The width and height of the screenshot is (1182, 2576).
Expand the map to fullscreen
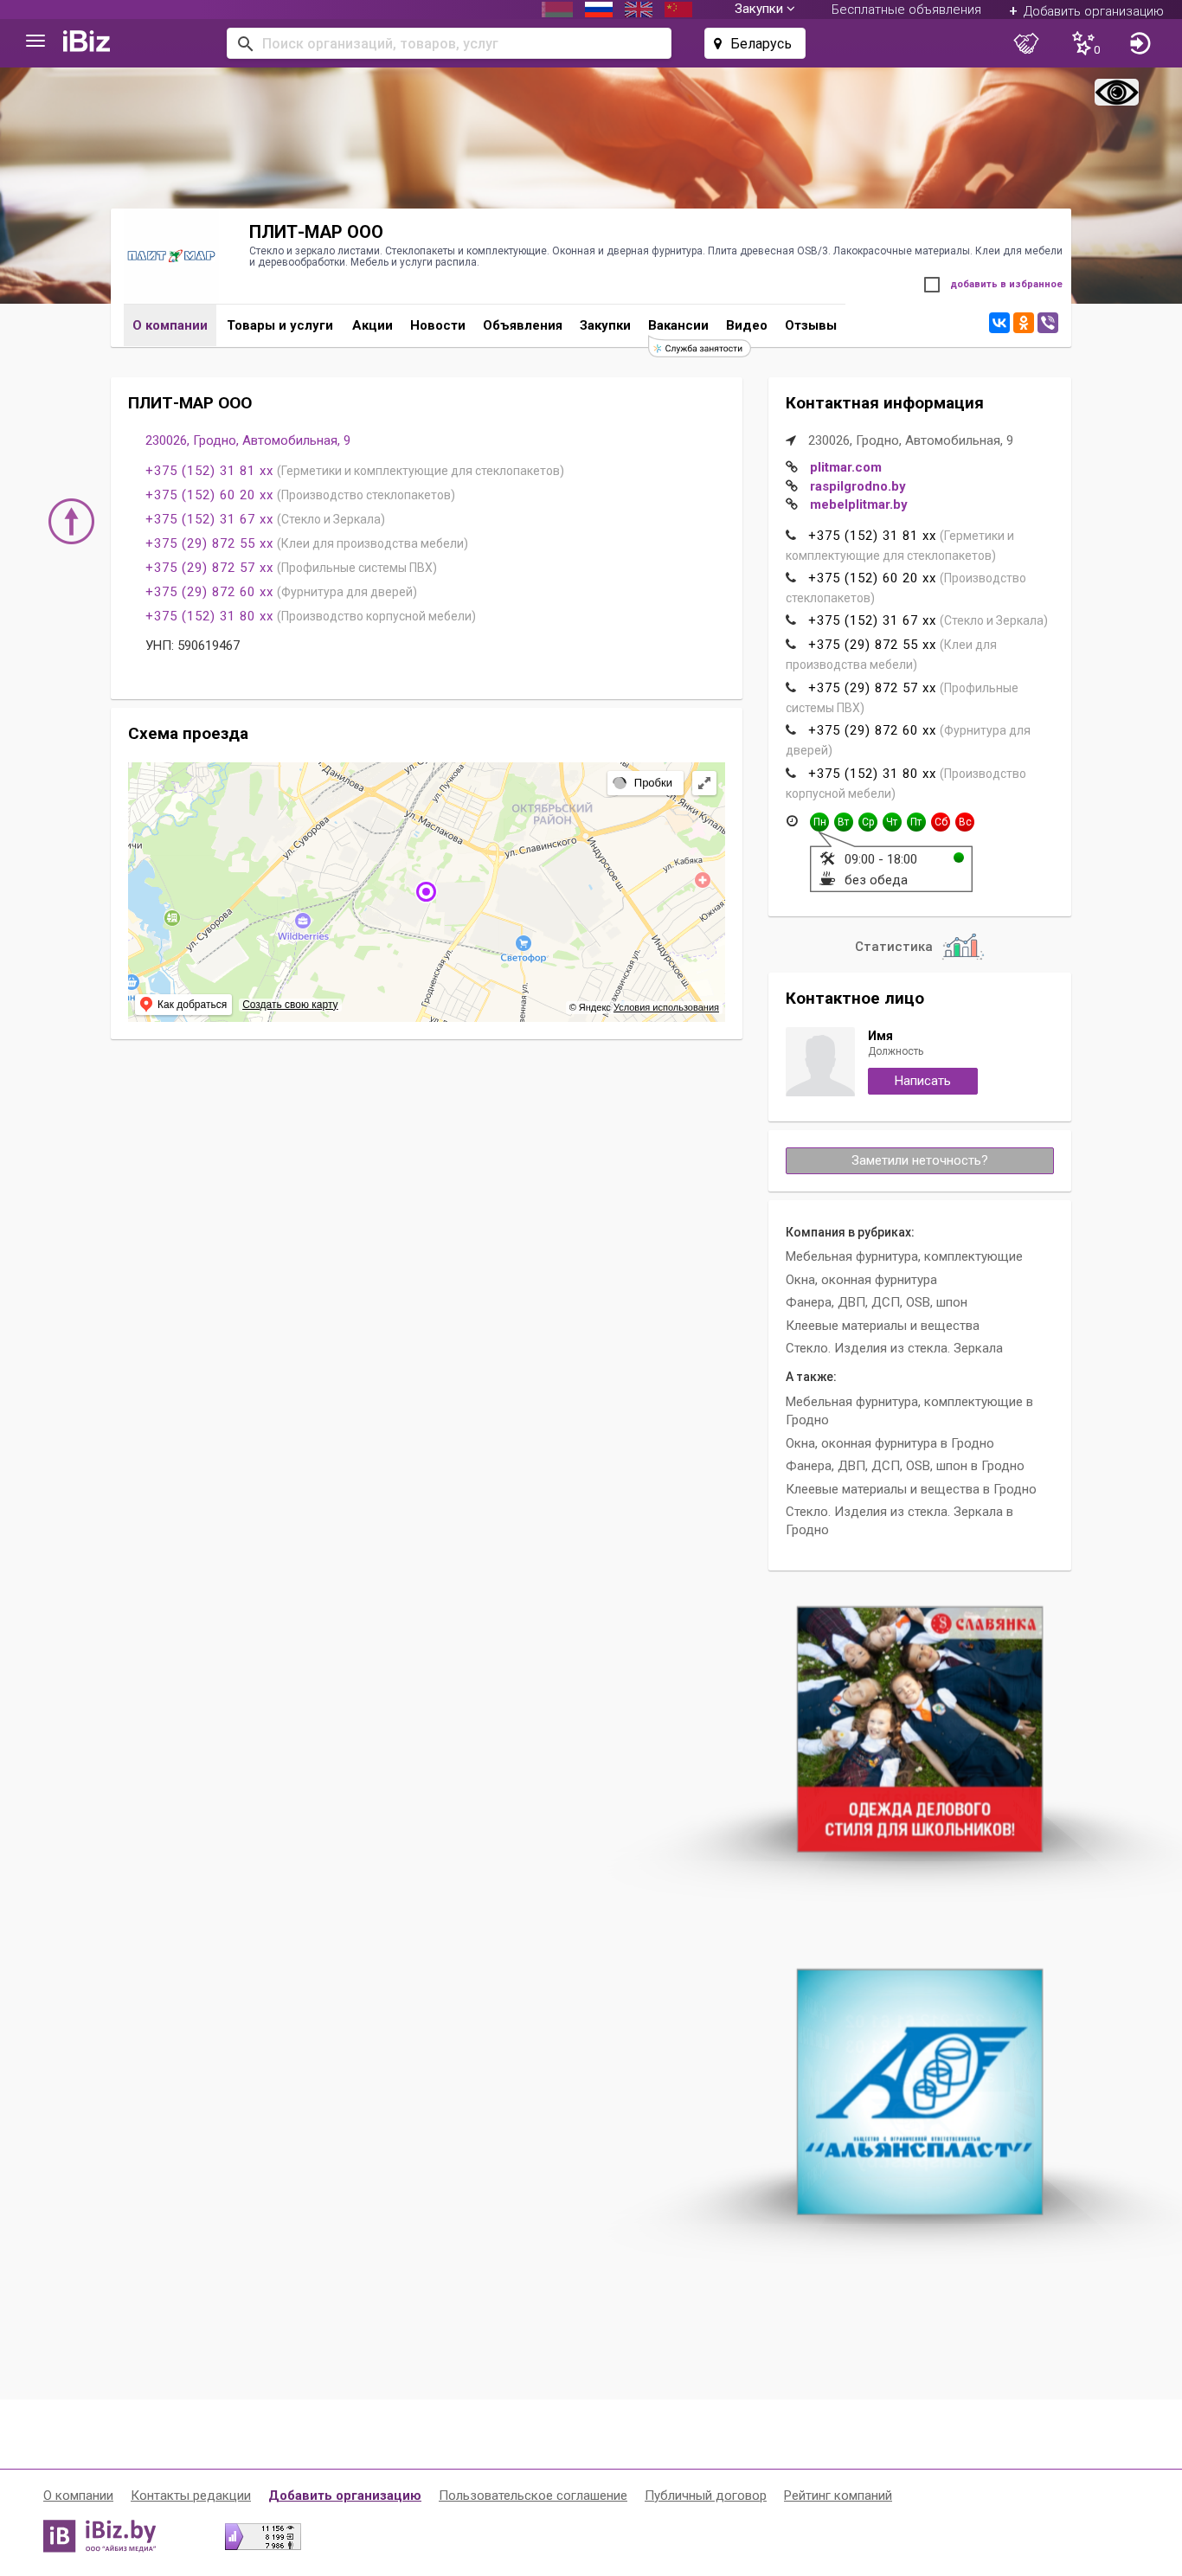pyautogui.click(x=704, y=783)
